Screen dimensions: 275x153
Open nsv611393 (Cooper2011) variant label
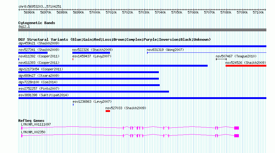point(39,63)
